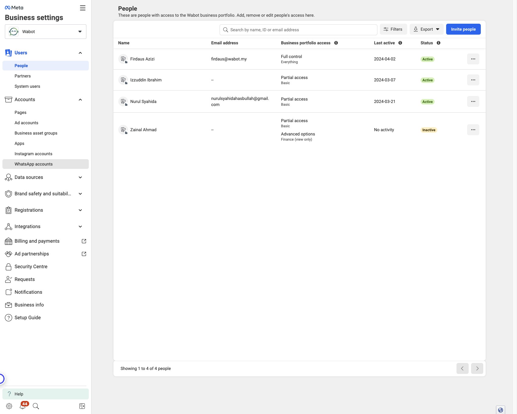Click Finance (view only) text
This screenshot has height=414, width=517.
pos(297,139)
